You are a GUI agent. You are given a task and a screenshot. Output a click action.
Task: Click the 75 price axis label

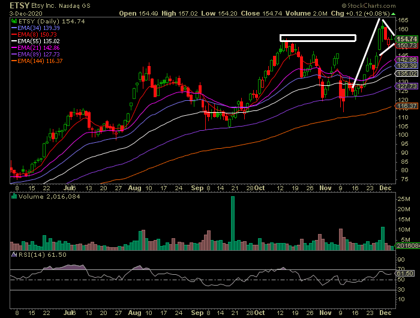pos(404,179)
